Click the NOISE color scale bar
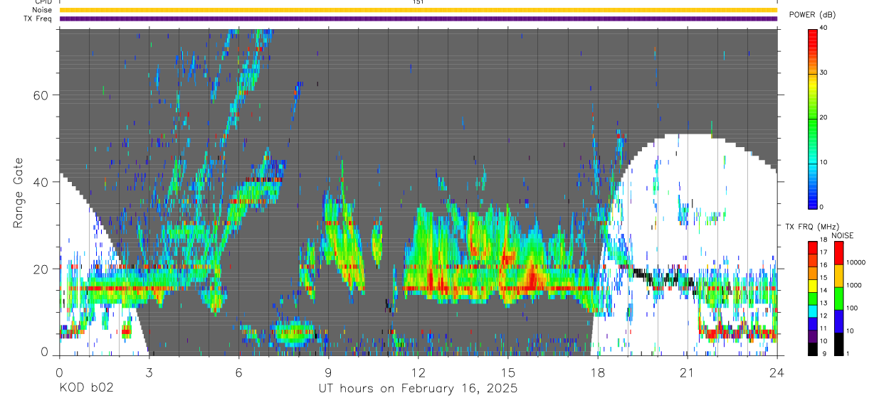Image resolution: width=874 pixels, height=403 pixels. tap(838, 299)
